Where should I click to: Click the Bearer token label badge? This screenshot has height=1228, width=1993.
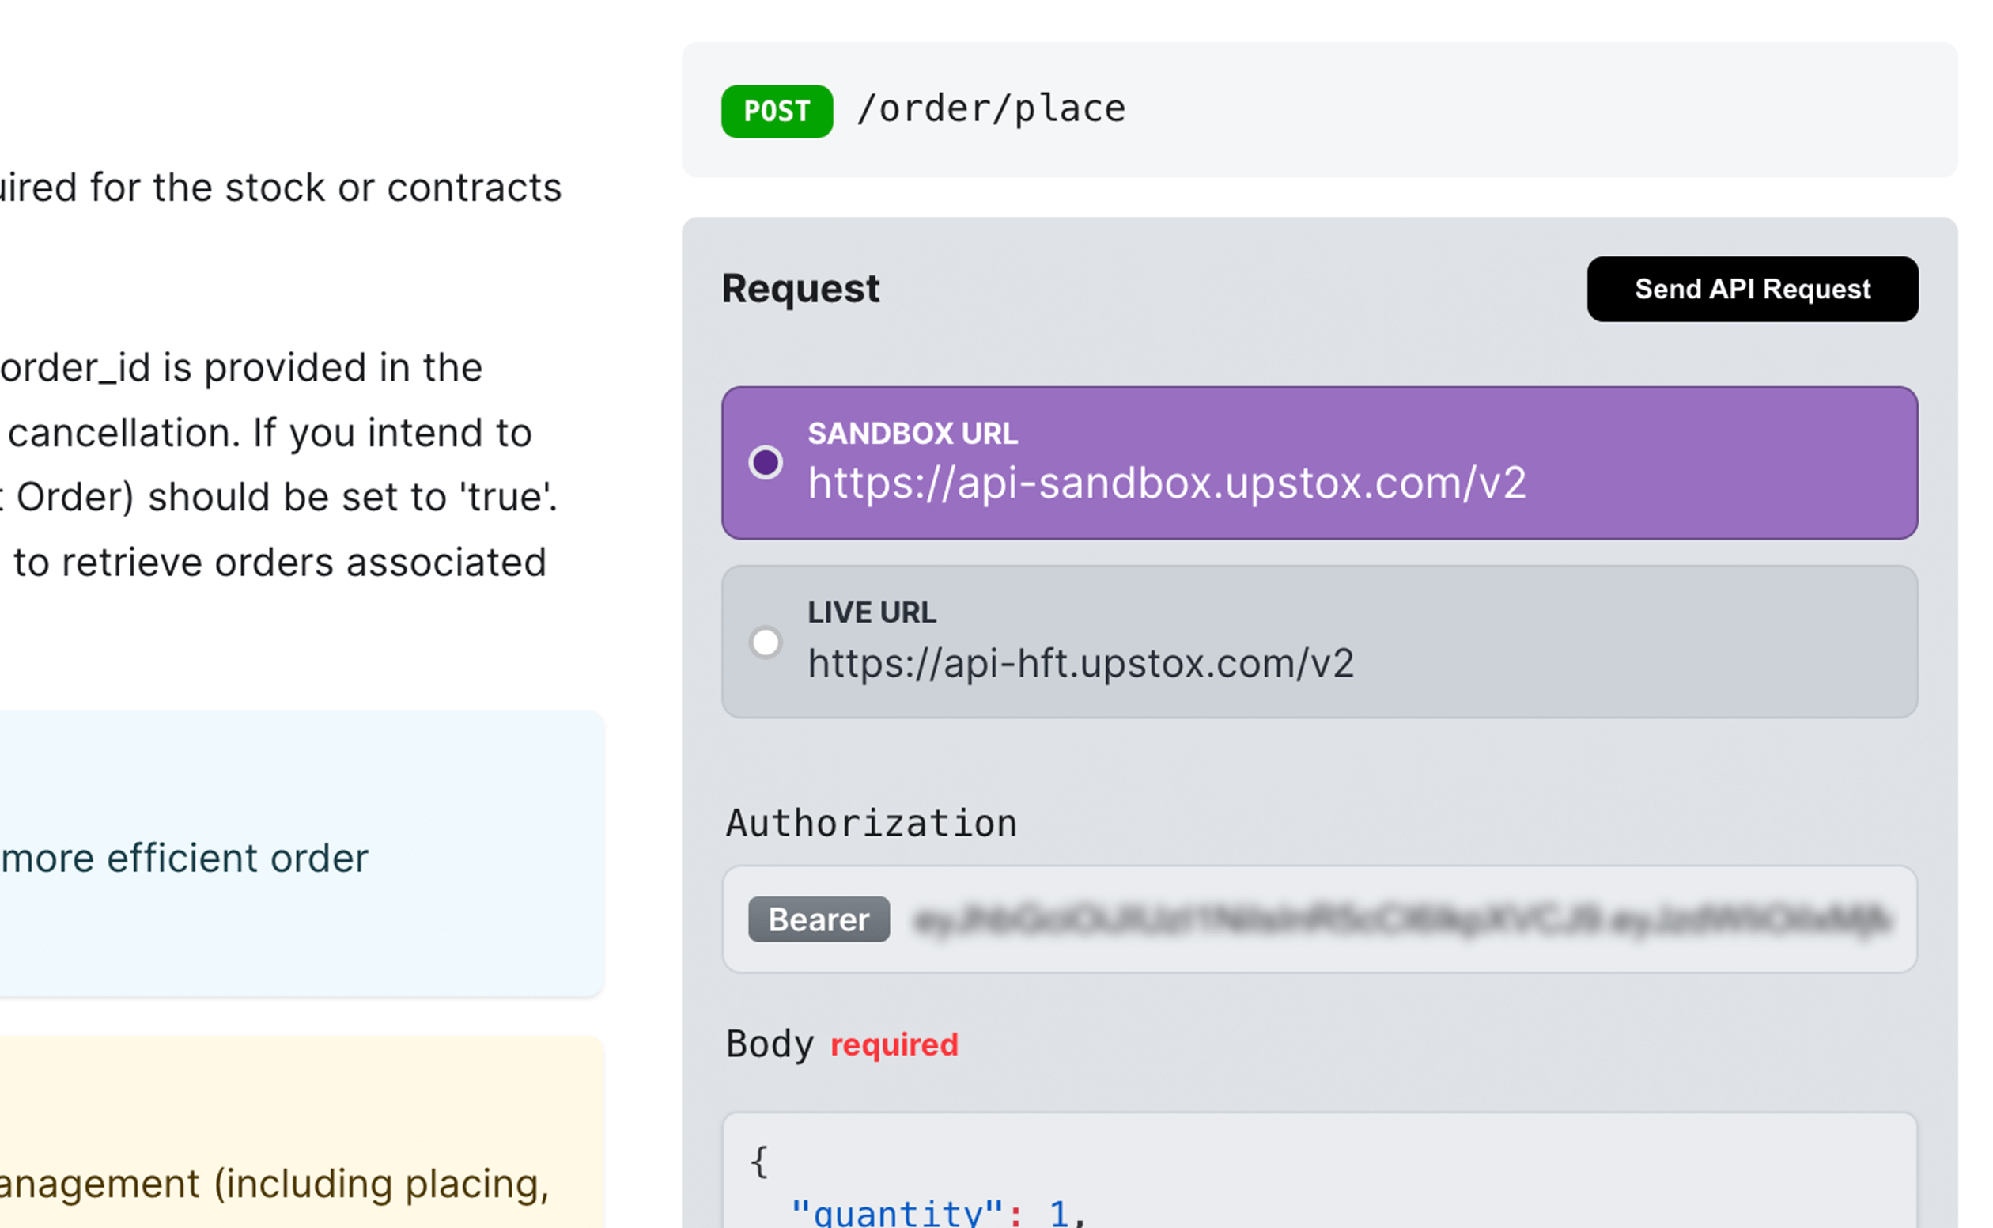(x=819, y=919)
